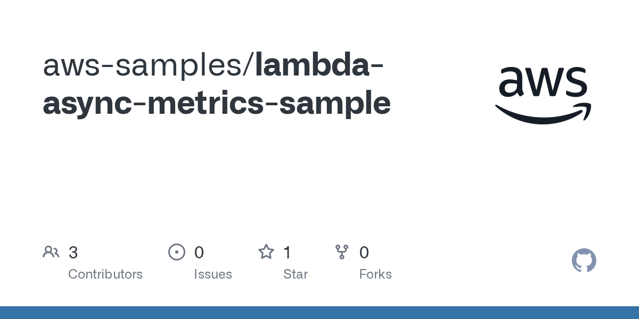Select the issues count 0
The width and height of the screenshot is (639, 319).
click(199, 253)
